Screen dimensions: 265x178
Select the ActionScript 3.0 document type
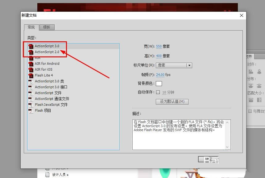(x=73, y=46)
